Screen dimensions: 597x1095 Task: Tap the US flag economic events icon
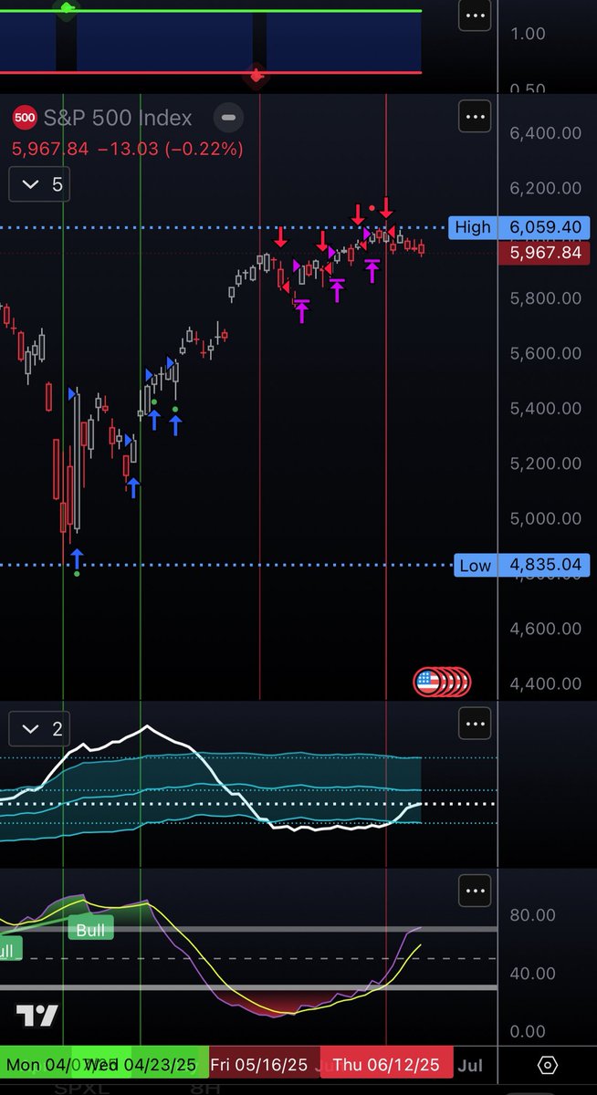coord(427,681)
